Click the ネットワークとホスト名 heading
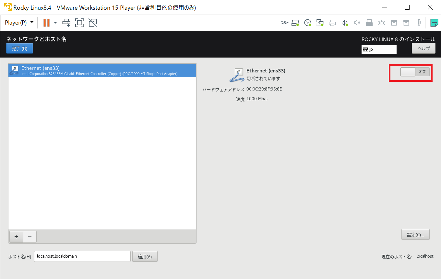441x279 pixels. click(36, 39)
